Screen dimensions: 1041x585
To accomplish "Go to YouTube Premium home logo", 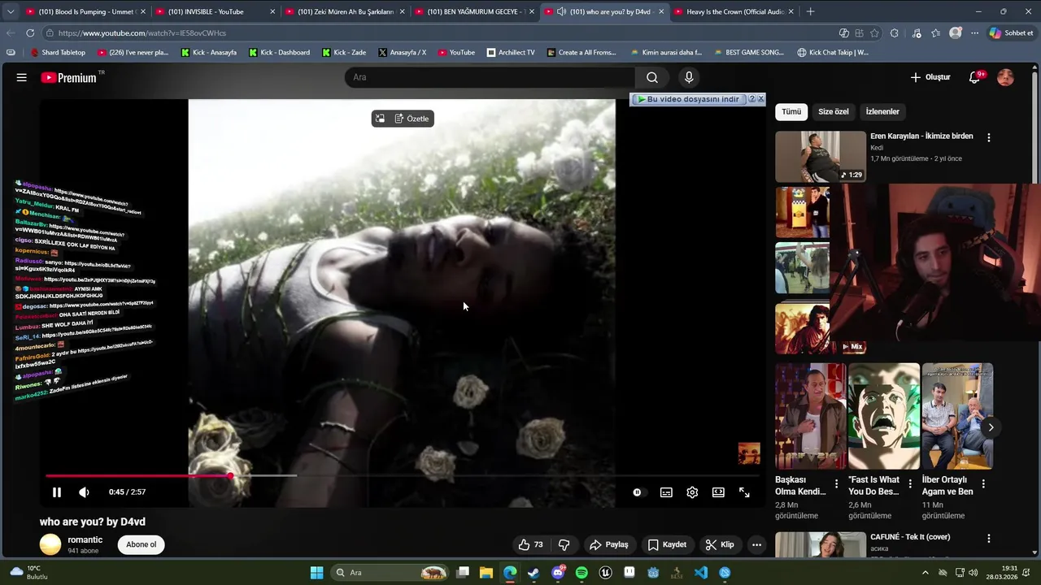I will pyautogui.click(x=69, y=77).
